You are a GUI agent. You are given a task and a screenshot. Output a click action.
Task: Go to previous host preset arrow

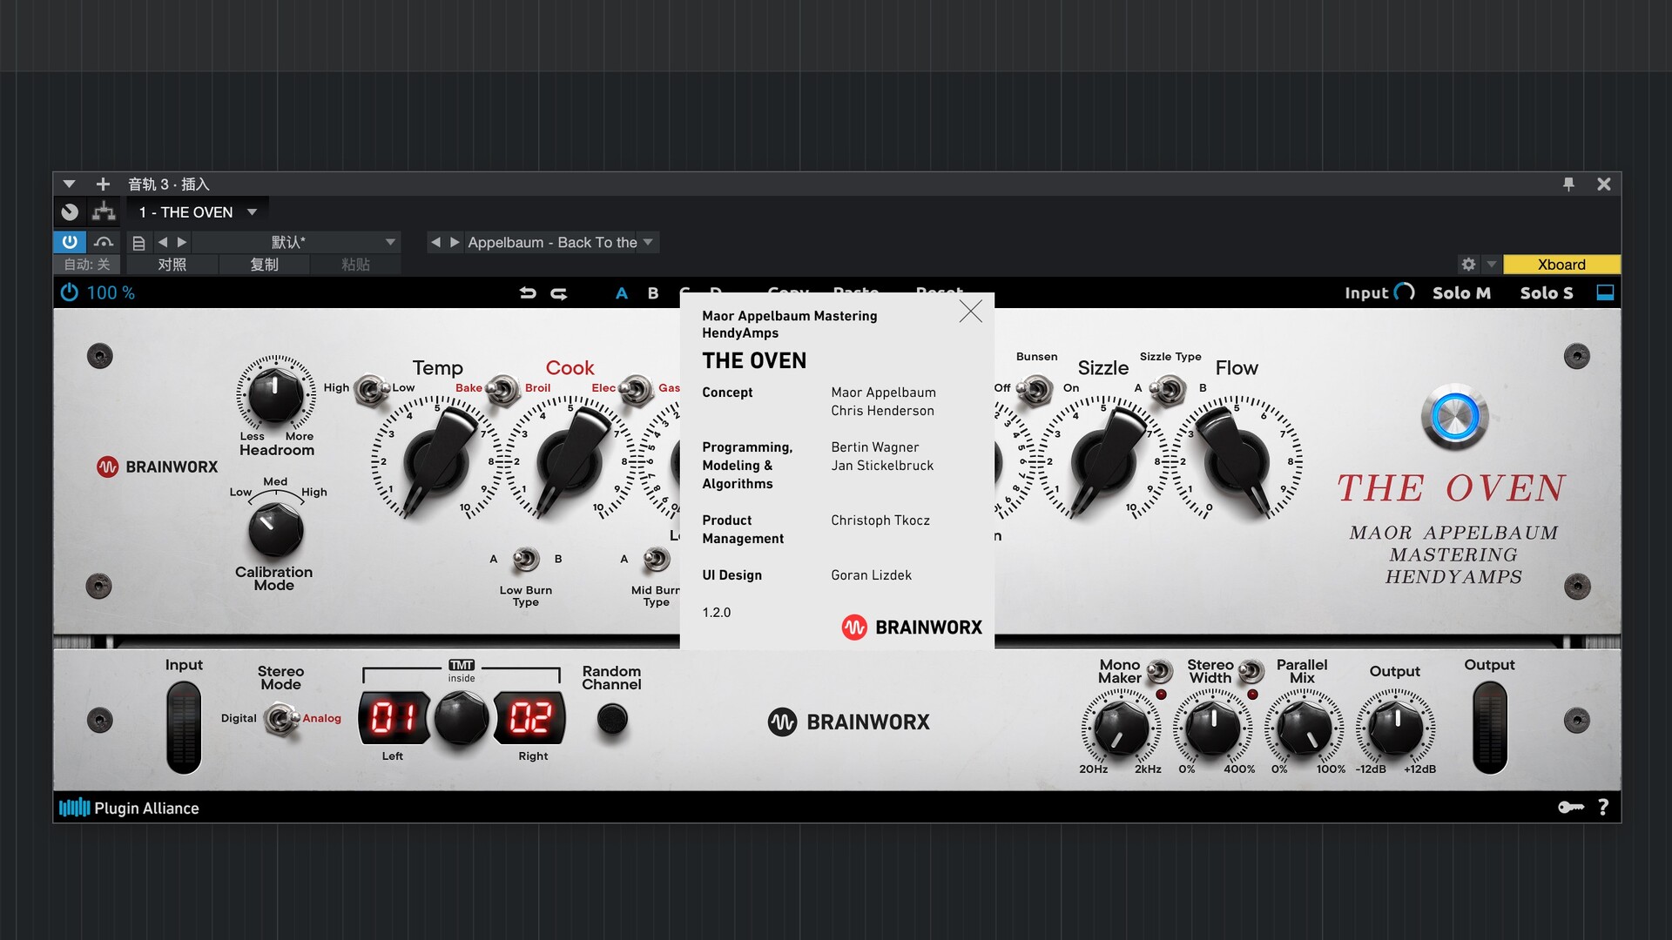coord(163,242)
